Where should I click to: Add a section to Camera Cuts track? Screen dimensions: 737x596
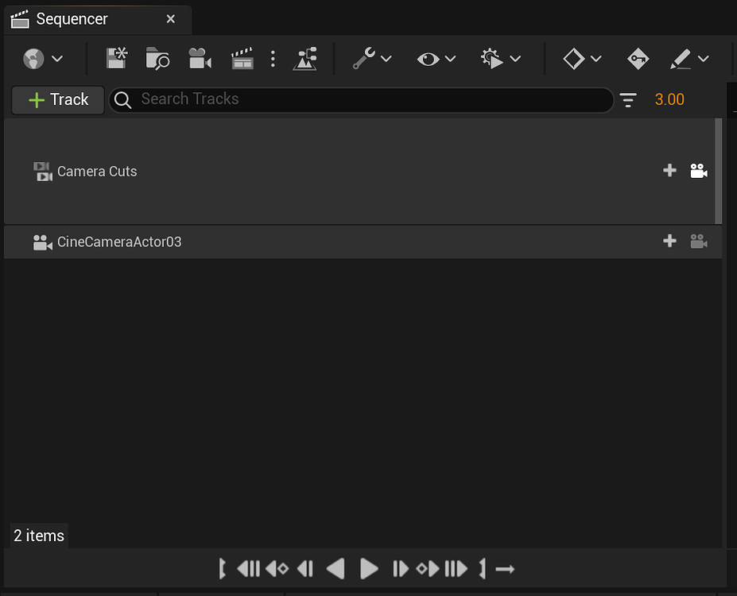669,171
